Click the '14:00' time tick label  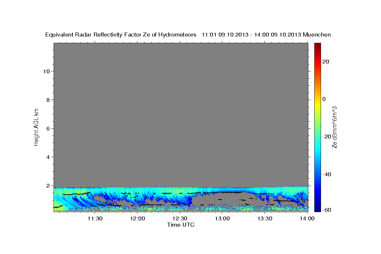point(307,218)
